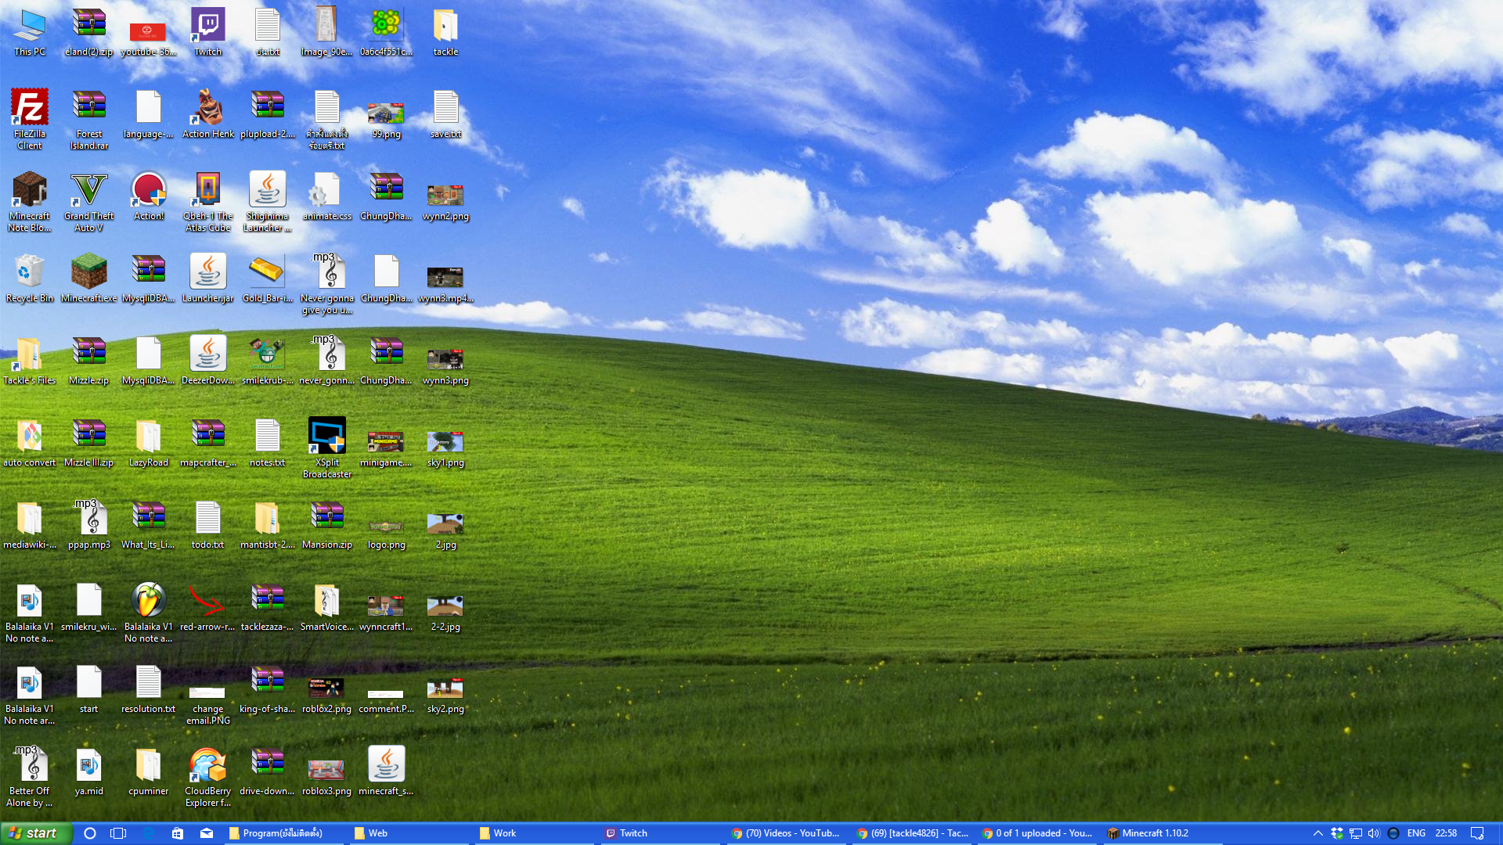Open the Action Center notifications icon
This screenshot has height=845, width=1503.
[1477, 833]
